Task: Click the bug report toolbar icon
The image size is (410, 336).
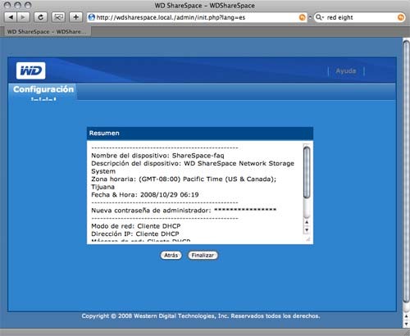Action: (58, 17)
